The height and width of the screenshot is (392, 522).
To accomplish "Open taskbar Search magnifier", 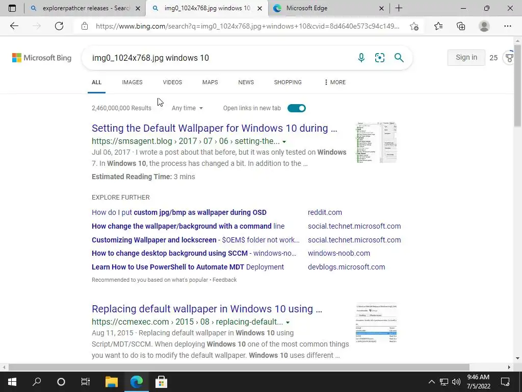I will pos(37,382).
